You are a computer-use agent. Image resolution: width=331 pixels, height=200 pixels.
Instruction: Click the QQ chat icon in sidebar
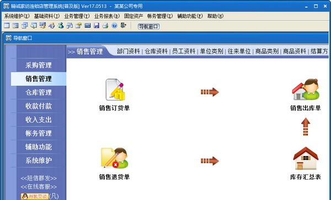(x=35, y=196)
